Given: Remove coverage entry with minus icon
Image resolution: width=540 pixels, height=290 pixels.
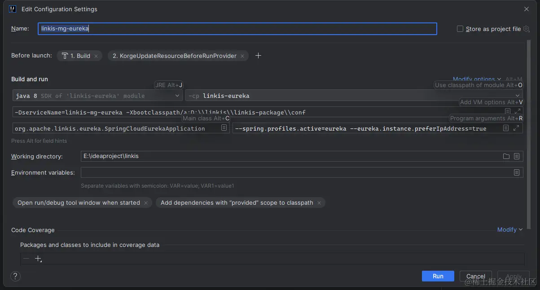Looking at the screenshot, I should click(26, 259).
